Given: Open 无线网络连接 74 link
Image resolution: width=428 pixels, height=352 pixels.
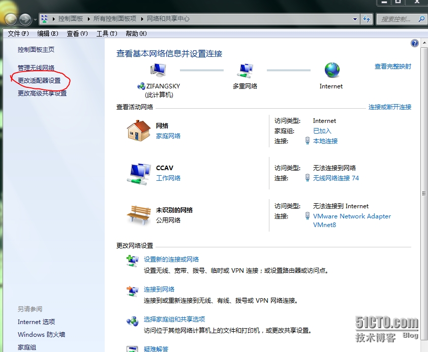Looking at the screenshot, I should (x=335, y=178).
